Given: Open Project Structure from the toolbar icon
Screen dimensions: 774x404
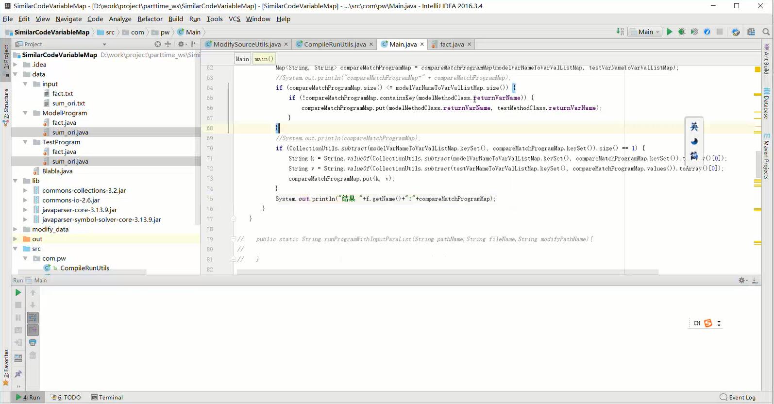Looking at the screenshot, I should pyautogui.click(x=751, y=32).
